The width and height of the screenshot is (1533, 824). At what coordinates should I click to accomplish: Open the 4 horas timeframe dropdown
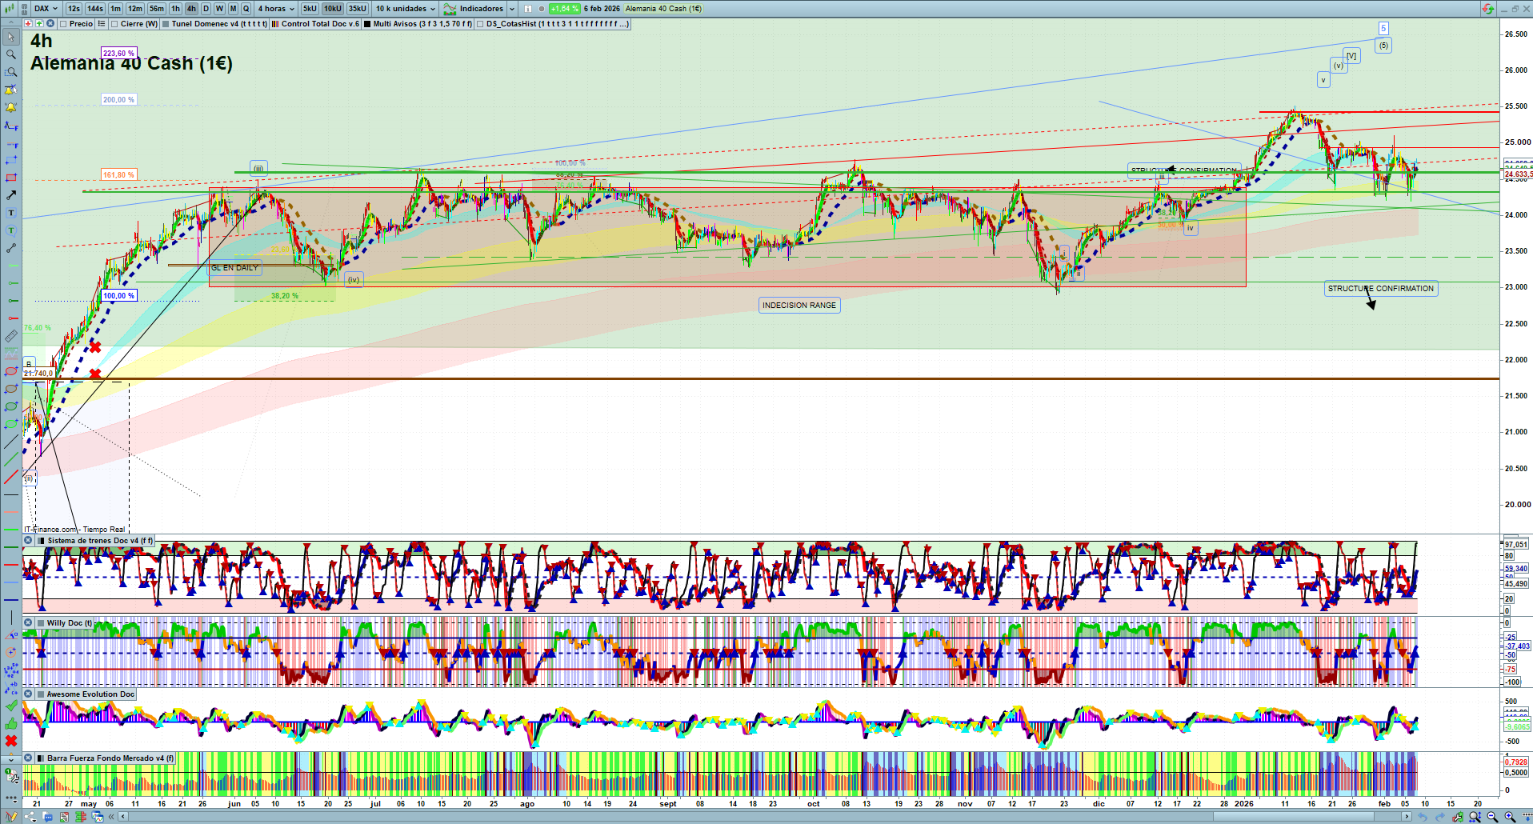tap(276, 9)
